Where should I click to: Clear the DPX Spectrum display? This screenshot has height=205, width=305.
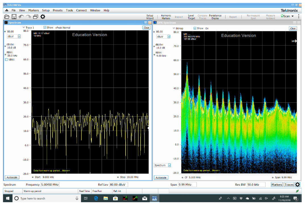tap(293, 28)
